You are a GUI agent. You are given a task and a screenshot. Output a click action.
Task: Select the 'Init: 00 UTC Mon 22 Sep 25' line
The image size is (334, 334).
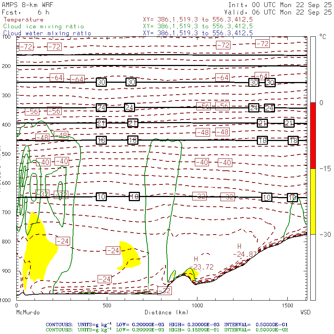point(280,5)
